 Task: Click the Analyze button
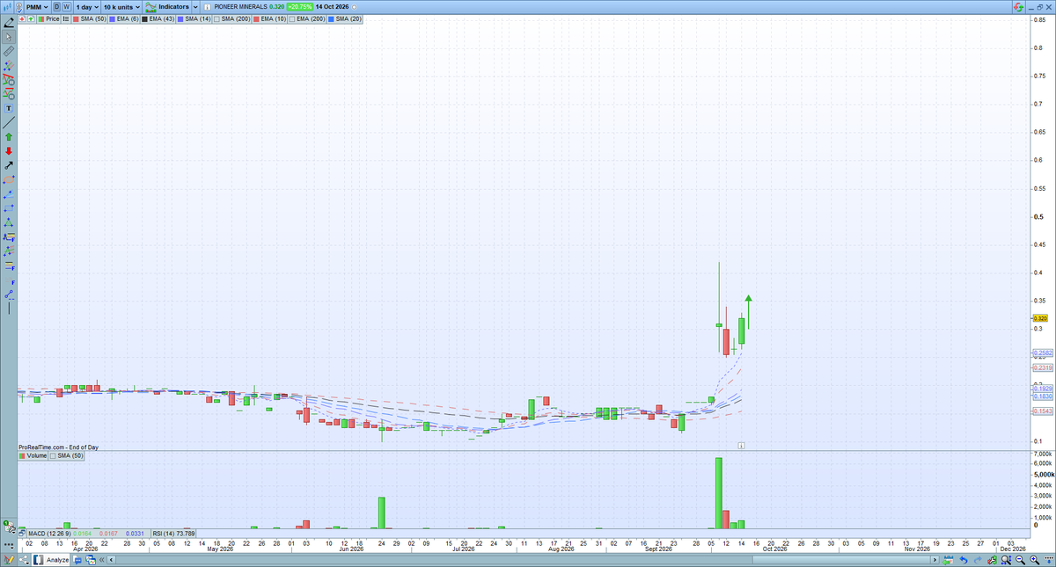tap(51, 560)
